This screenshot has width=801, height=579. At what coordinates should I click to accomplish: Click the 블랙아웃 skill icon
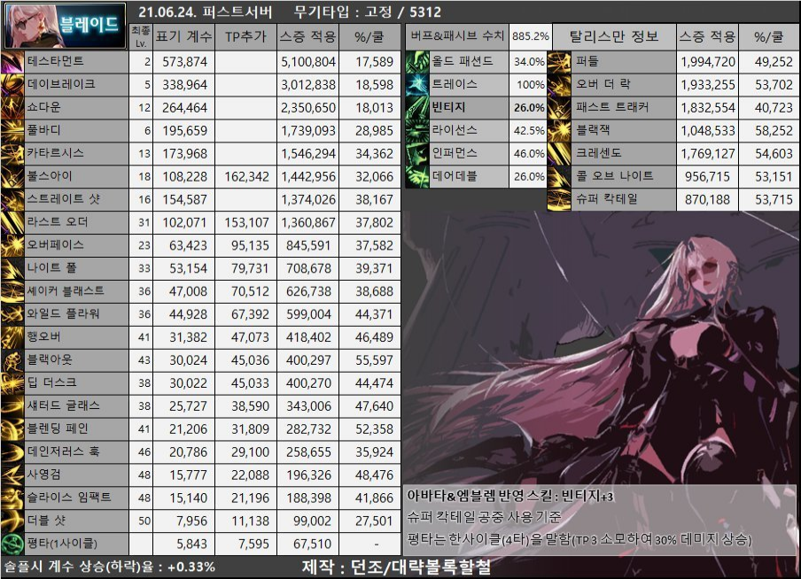(12, 360)
